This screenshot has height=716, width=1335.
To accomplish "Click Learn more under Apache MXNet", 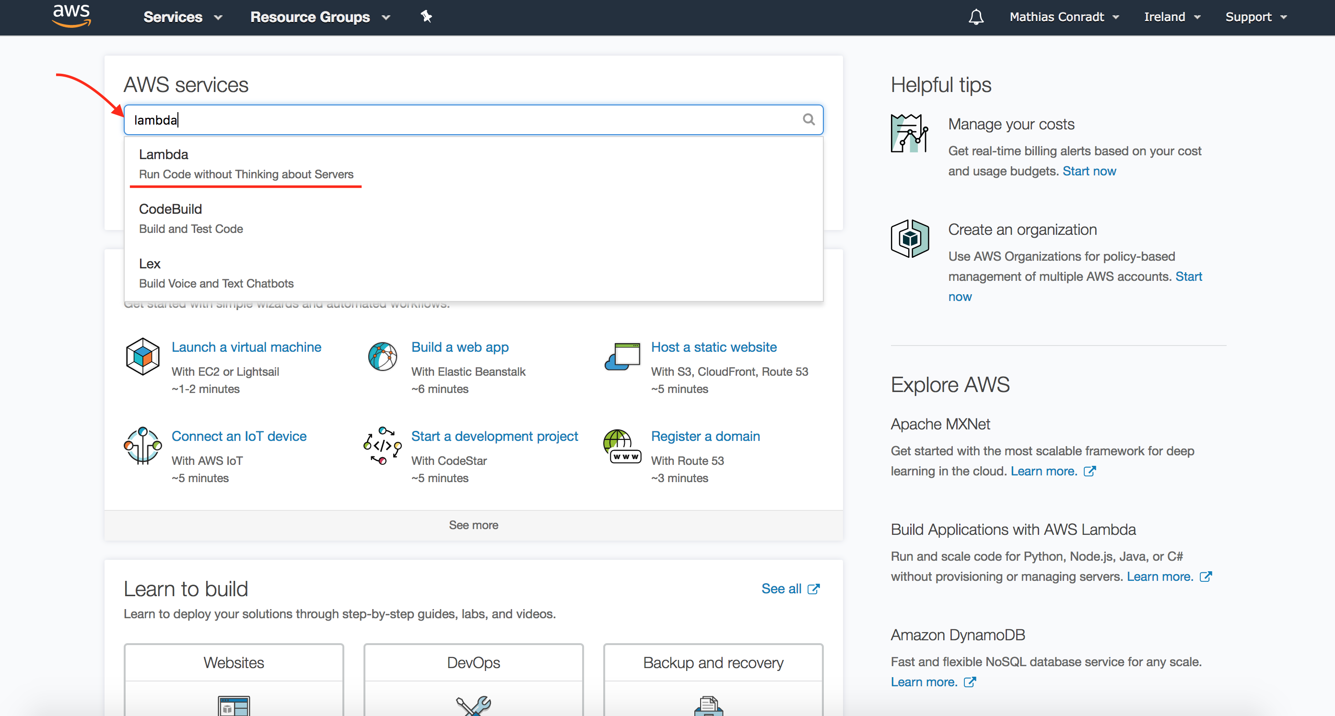I will click(x=1044, y=472).
